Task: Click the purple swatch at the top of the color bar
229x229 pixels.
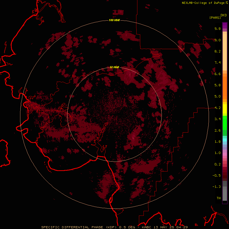Action: pyautogui.click(x=225, y=25)
